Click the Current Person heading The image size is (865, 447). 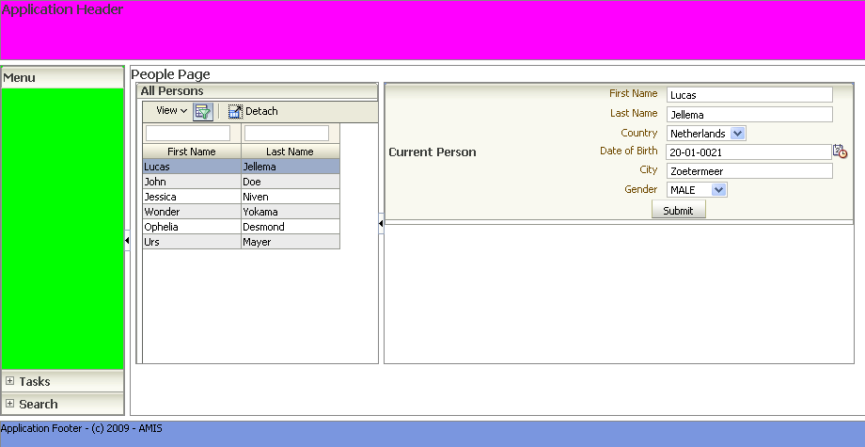(432, 152)
